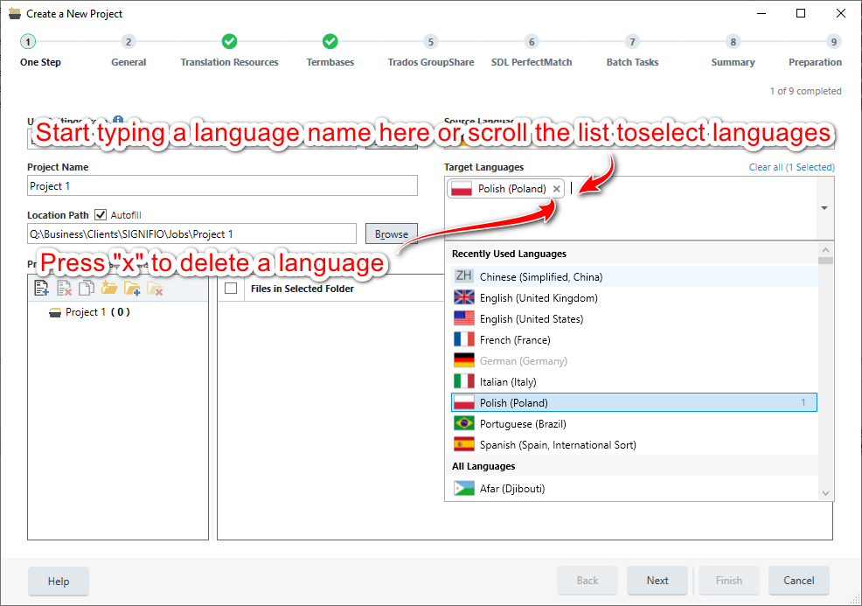Open the Target Languages dropdown arrow

click(x=823, y=208)
